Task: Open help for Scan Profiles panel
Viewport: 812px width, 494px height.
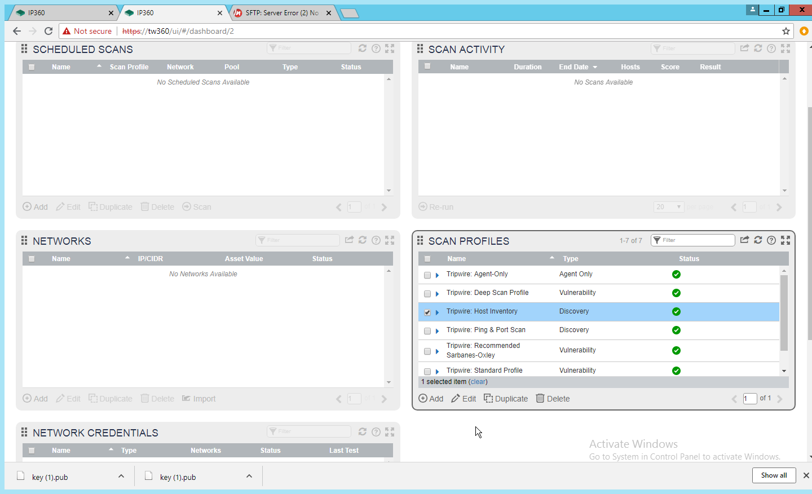Action: pos(771,240)
